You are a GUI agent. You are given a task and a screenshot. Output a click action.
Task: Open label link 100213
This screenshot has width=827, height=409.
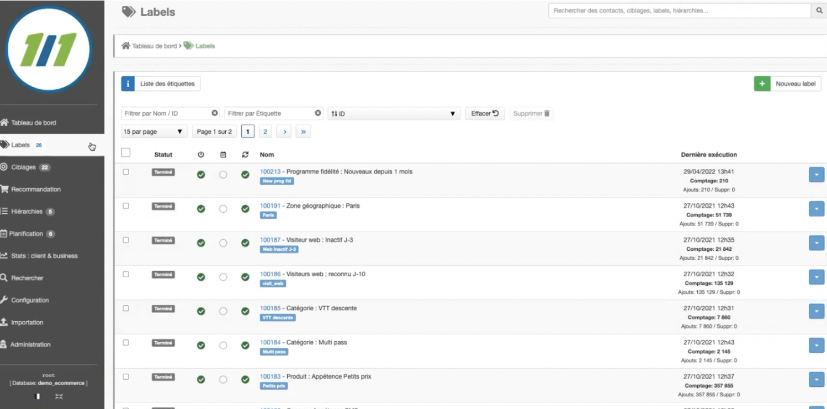pyautogui.click(x=271, y=171)
